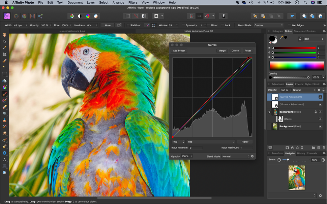Viewport: 327px width, 204px height.
Task: Select the Move tool
Action: (x=4, y=41)
